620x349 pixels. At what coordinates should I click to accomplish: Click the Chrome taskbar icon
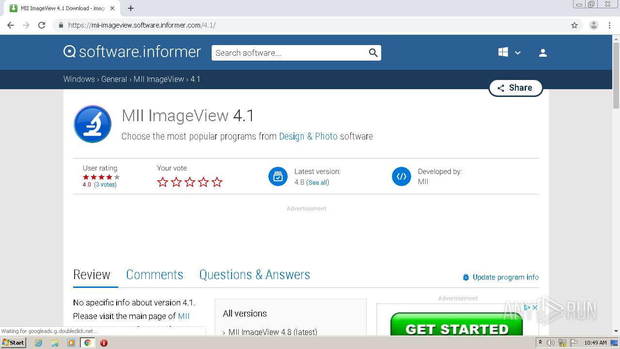point(87,343)
